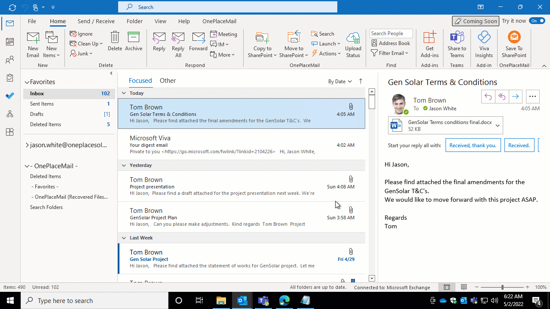This screenshot has height=309, width=550.
Task: Reverse sort order with the arrow toggle
Action: click(361, 81)
